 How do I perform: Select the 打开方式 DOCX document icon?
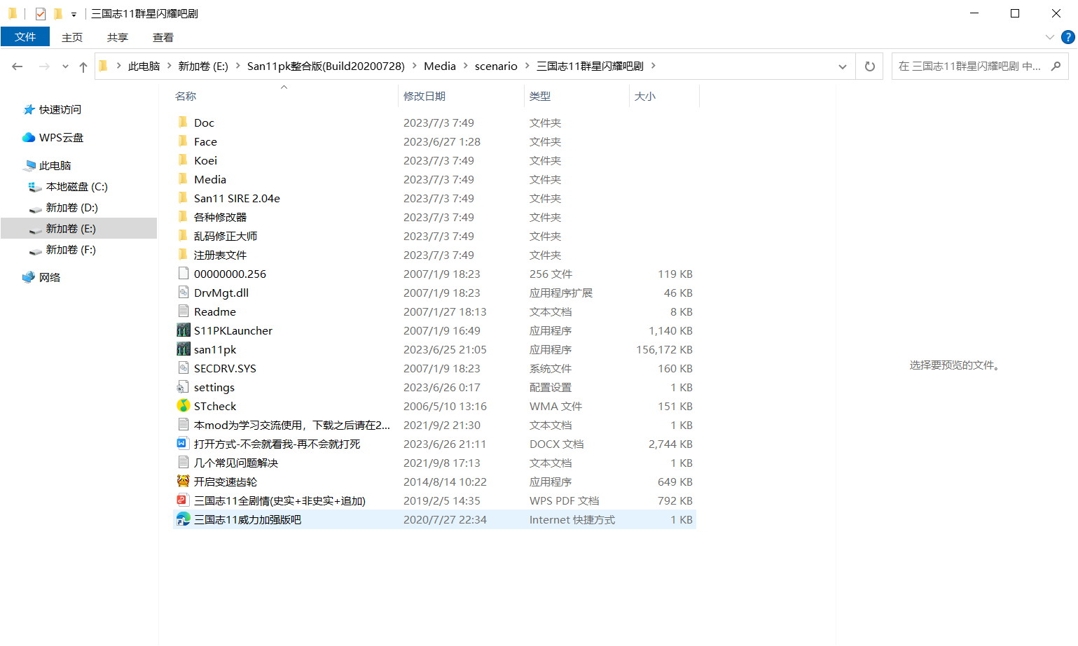click(184, 444)
